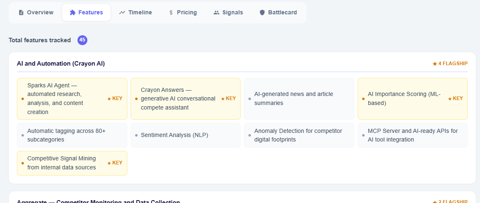Switch to the Timeline tab
This screenshot has width=480, height=203.
tap(136, 12)
